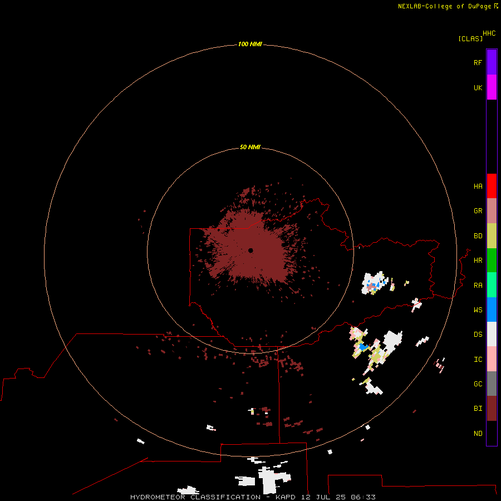Click the ND legend label
Viewport: 501px width, 501px height.
[478, 434]
